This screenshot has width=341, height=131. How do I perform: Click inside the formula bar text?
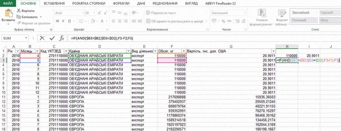[x=102, y=38]
